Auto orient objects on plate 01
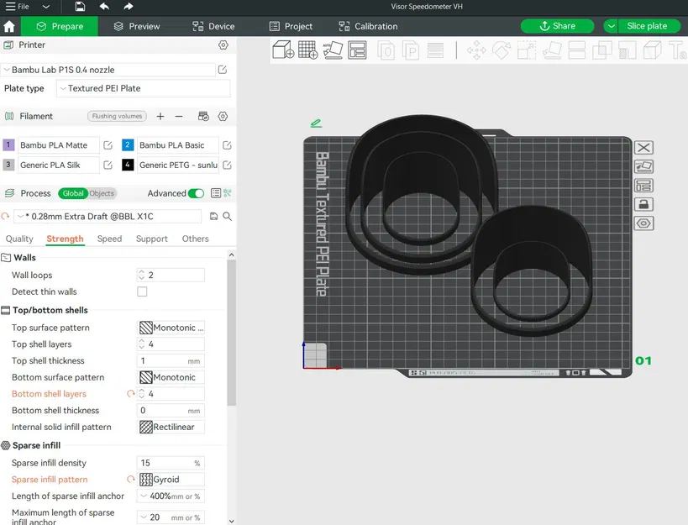Screen dimensions: 688x525 coord(643,166)
